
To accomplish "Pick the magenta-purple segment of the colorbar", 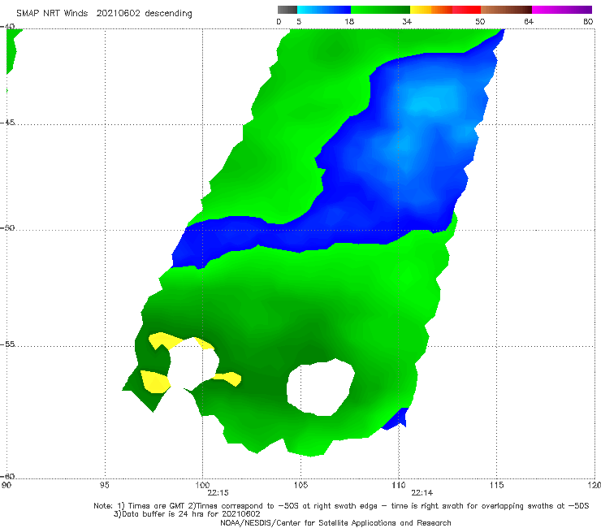I will click(x=562, y=10).
